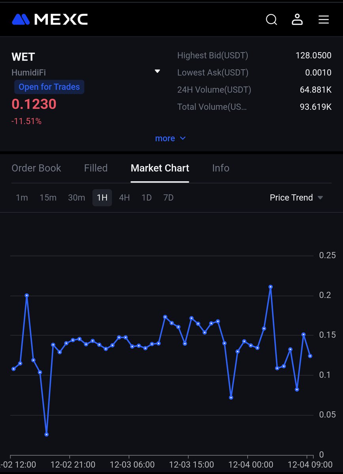Viewport: 343px width, 474px height.
Task: Click the 0.1230 current price
Action: point(34,104)
